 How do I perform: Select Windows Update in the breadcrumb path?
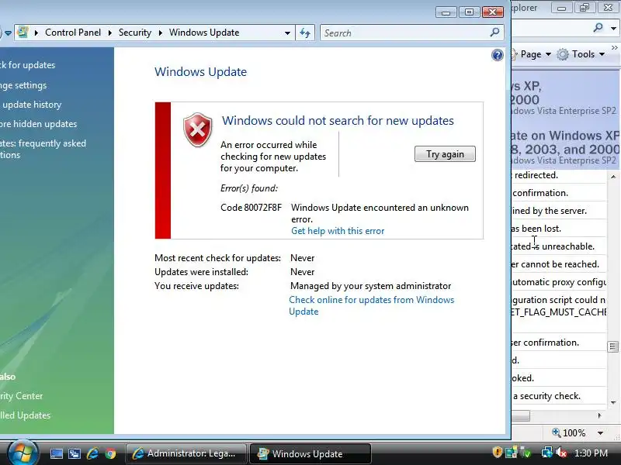[204, 33]
